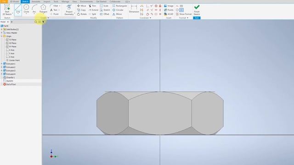Toggle the highlighted Format grid icon
Screen dimensions: 294x165
coord(181,10)
